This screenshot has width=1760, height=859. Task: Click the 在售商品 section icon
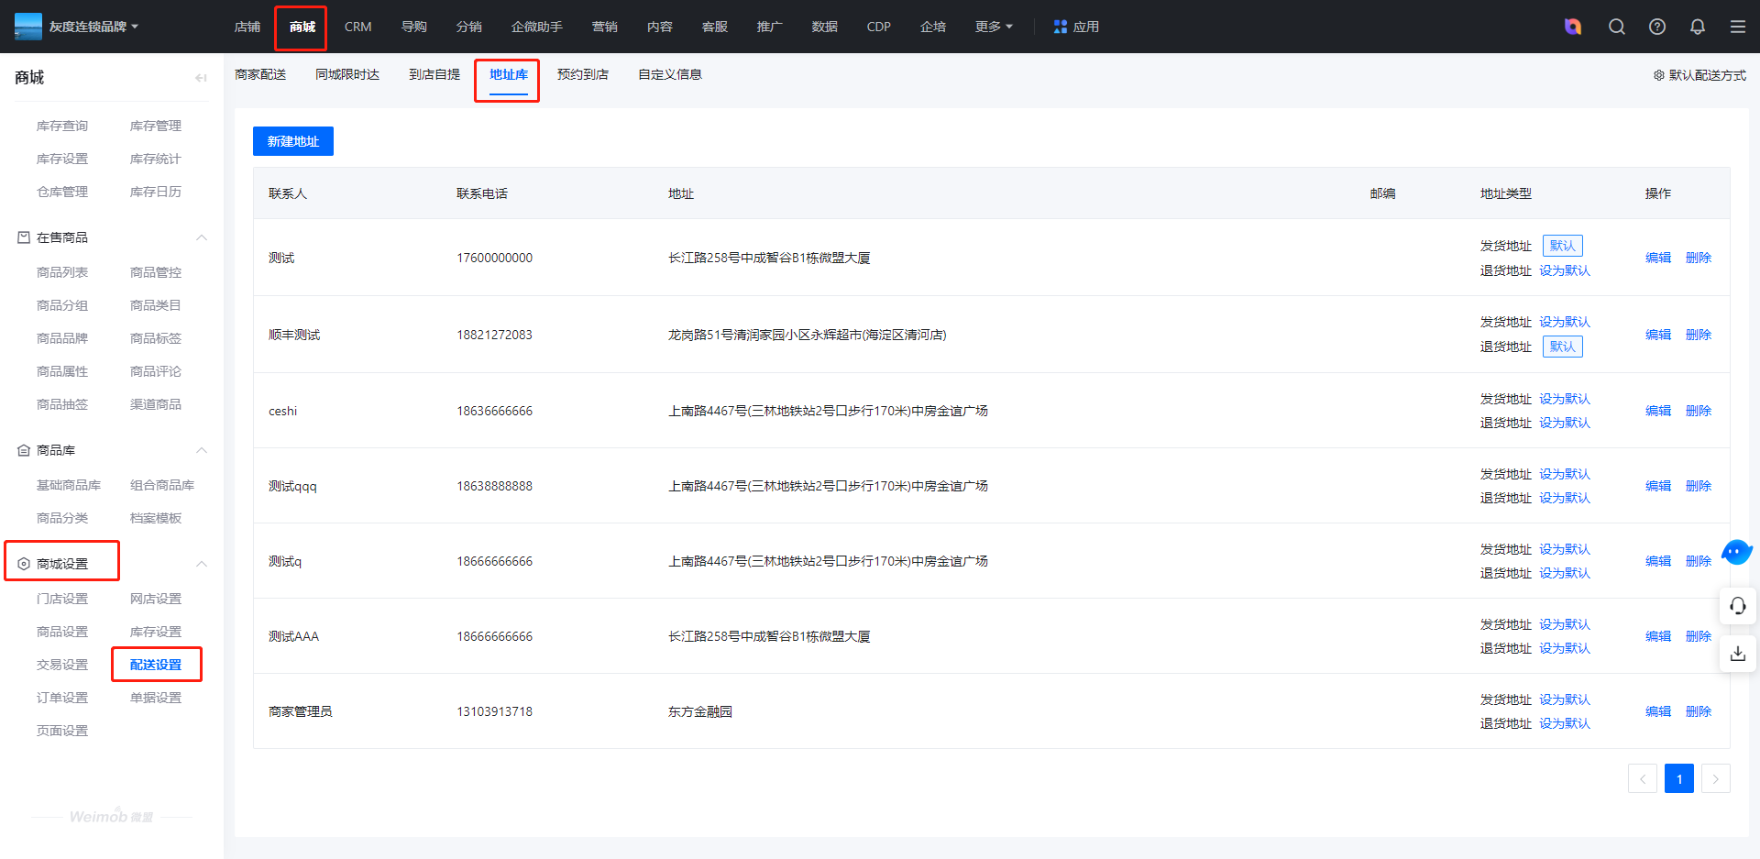click(24, 237)
